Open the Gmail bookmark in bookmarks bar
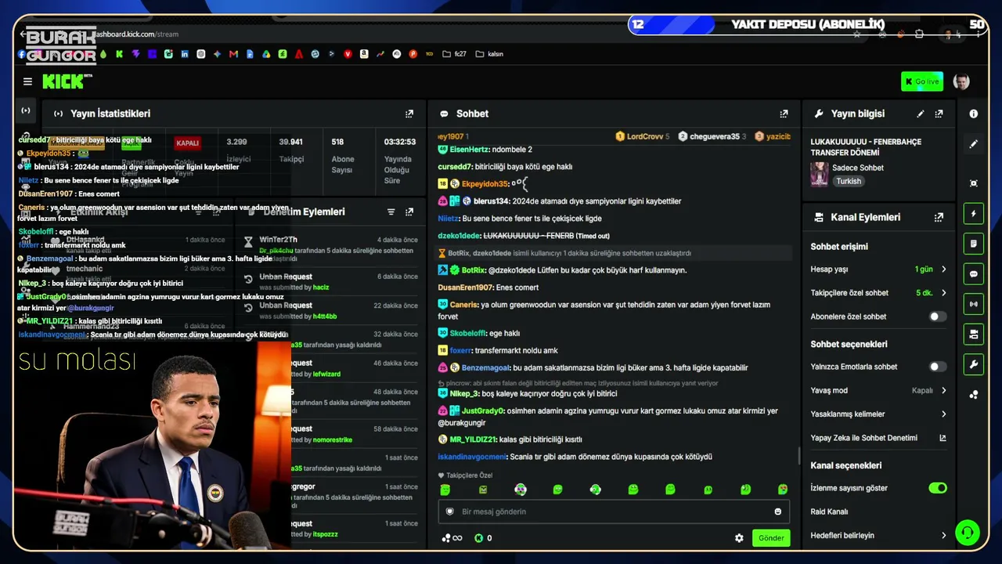This screenshot has height=564, width=1002. pyautogui.click(x=233, y=54)
